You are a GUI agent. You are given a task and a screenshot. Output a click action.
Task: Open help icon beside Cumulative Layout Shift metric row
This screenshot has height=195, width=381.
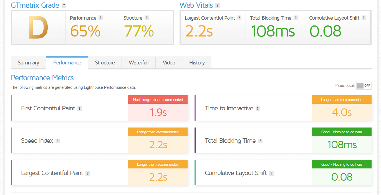click(x=271, y=173)
